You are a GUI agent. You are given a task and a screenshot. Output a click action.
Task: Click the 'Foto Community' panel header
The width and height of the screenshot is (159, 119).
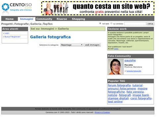point(131,56)
